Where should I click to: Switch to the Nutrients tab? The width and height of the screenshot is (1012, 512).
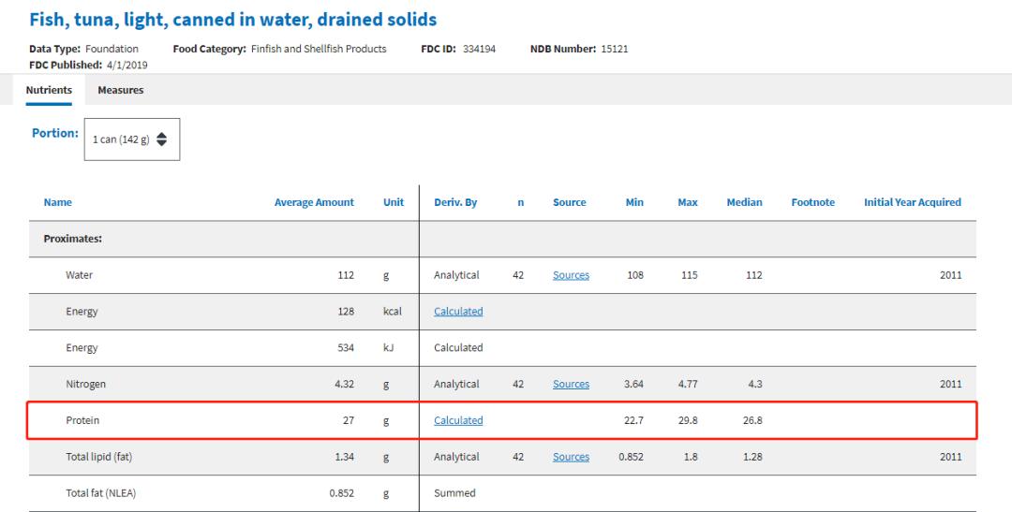(x=49, y=90)
